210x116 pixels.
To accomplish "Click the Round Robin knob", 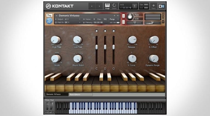I will point(78,58).
